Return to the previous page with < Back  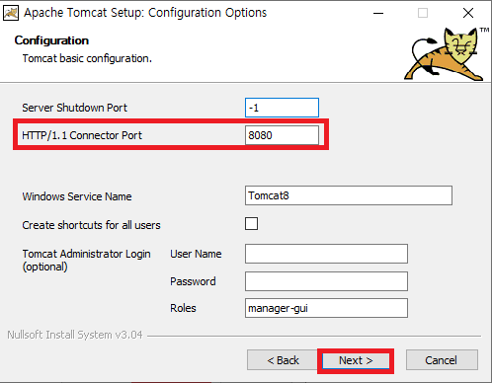[x=283, y=360]
